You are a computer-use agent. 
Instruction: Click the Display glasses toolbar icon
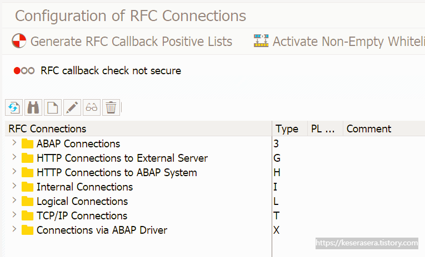92,107
